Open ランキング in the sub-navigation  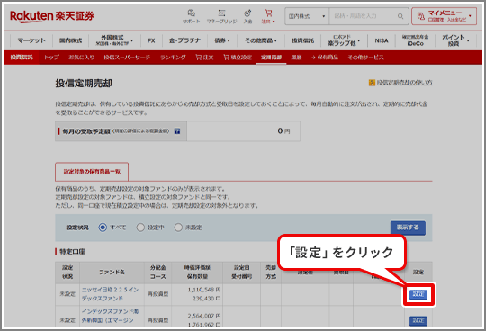click(173, 58)
